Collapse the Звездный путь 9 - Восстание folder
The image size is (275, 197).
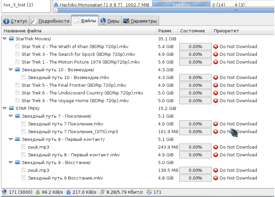(11, 162)
